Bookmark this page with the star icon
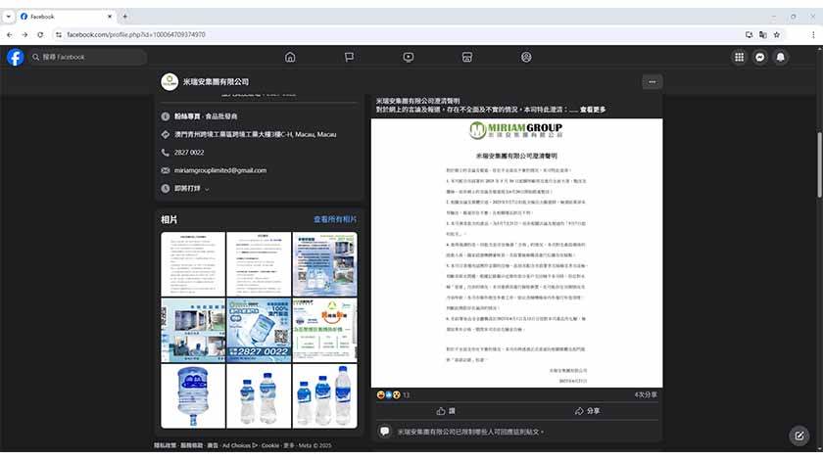 (777, 34)
